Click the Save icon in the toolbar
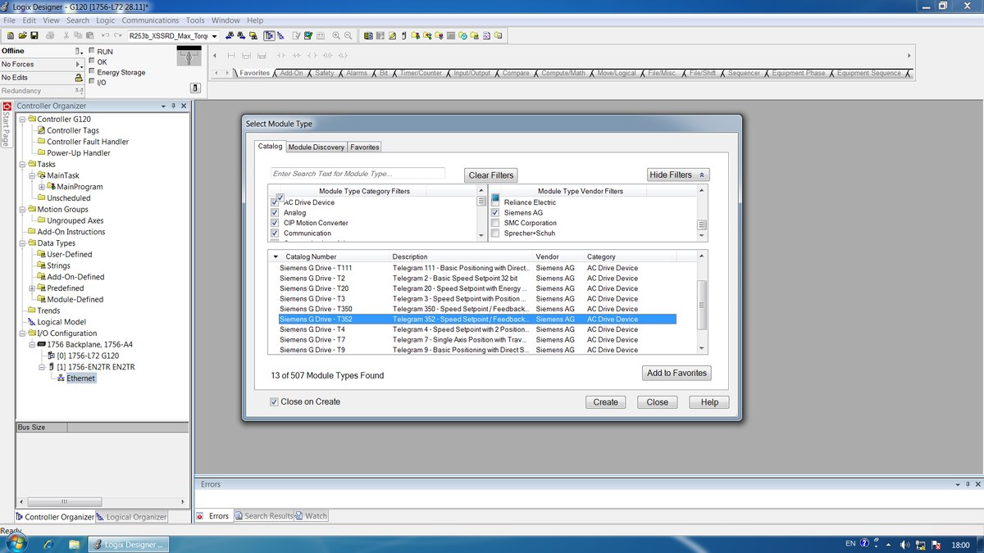This screenshot has height=553, width=984. point(34,36)
